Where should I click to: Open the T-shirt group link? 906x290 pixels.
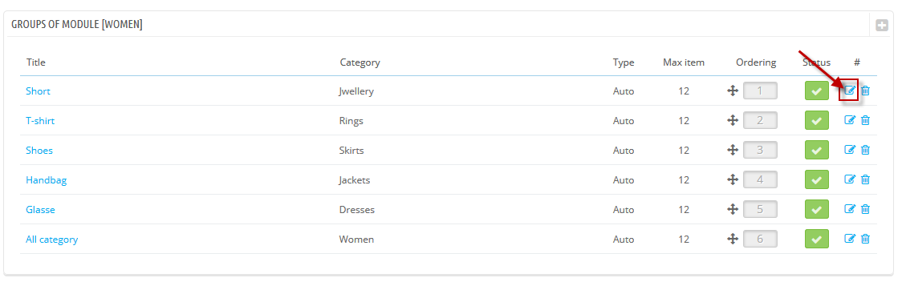[x=40, y=120]
